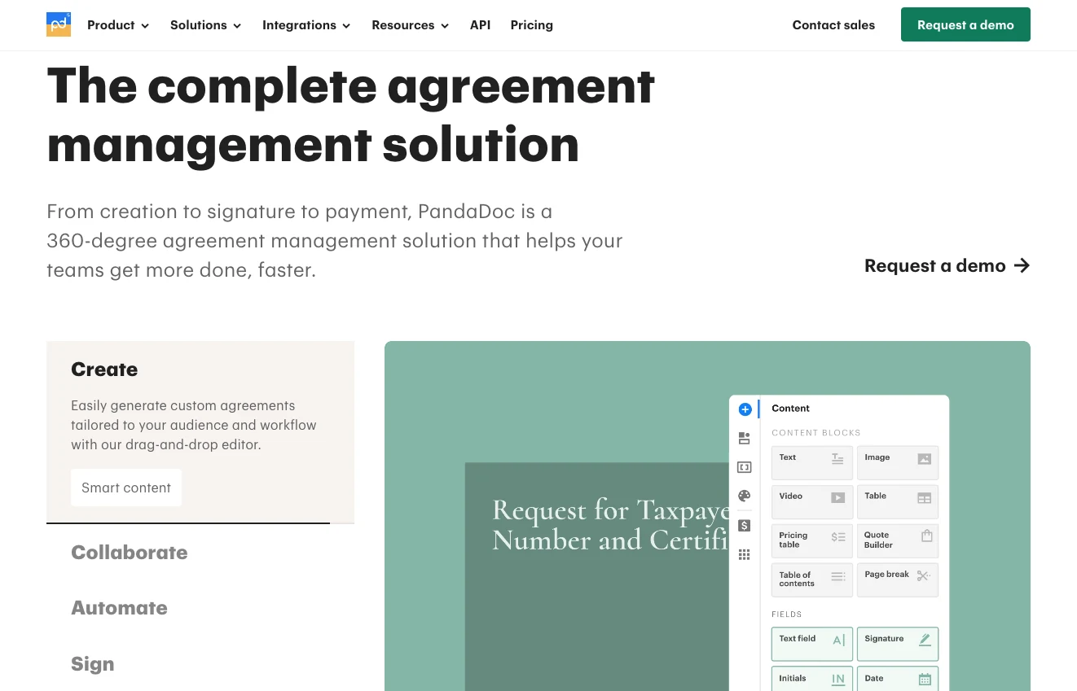Viewport: 1077px width, 691px height.
Task: Click the Text field element
Action: coord(812,644)
